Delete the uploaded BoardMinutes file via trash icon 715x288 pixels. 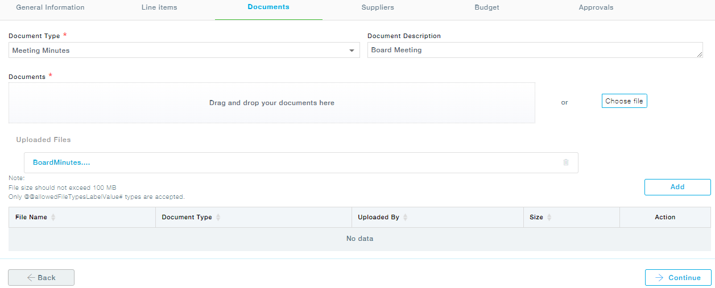(565, 162)
